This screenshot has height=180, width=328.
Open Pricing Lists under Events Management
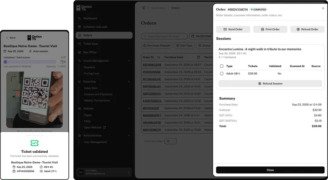click(x=91, y=74)
